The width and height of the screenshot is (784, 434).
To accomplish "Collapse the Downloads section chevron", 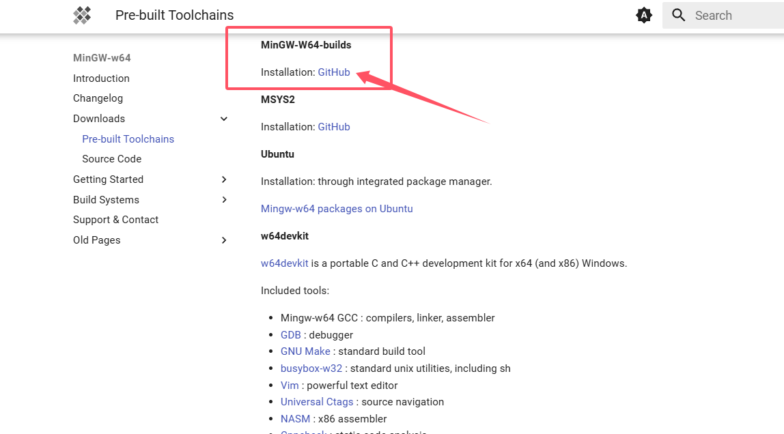I will 224,119.
